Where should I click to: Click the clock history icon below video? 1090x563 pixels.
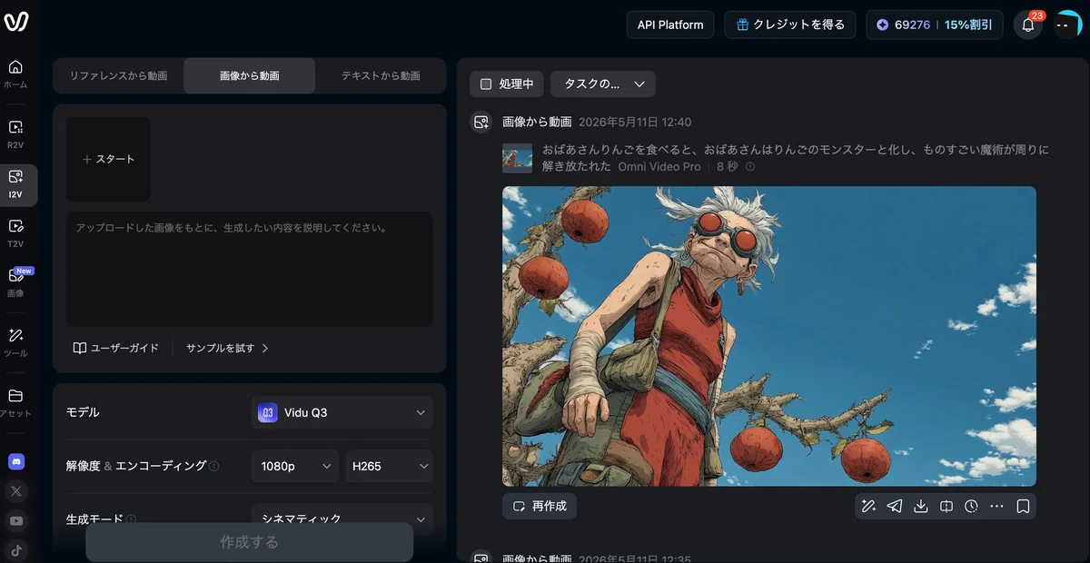(x=971, y=506)
